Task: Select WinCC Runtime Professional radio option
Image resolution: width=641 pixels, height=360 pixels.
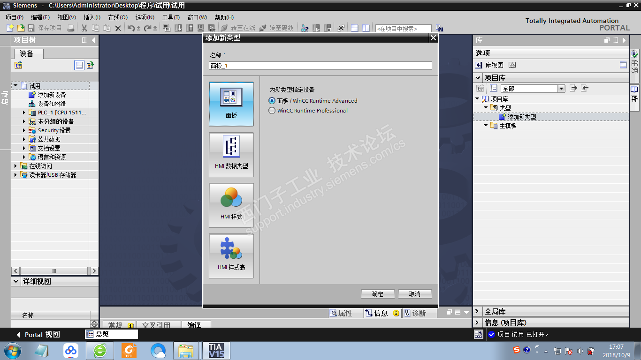Action: 308,111
